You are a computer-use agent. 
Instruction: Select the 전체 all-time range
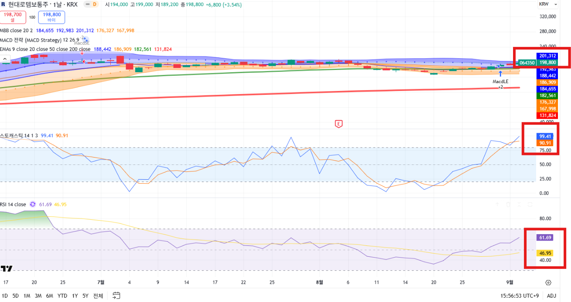[x=98, y=295]
